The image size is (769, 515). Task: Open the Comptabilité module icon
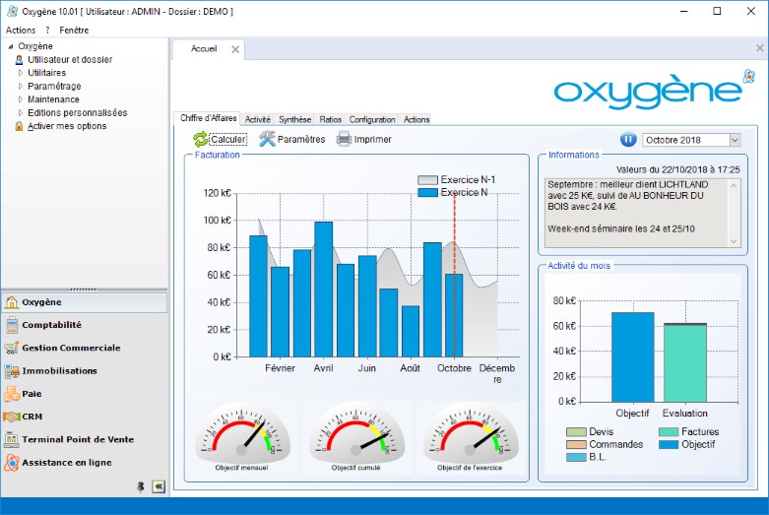(x=12, y=325)
